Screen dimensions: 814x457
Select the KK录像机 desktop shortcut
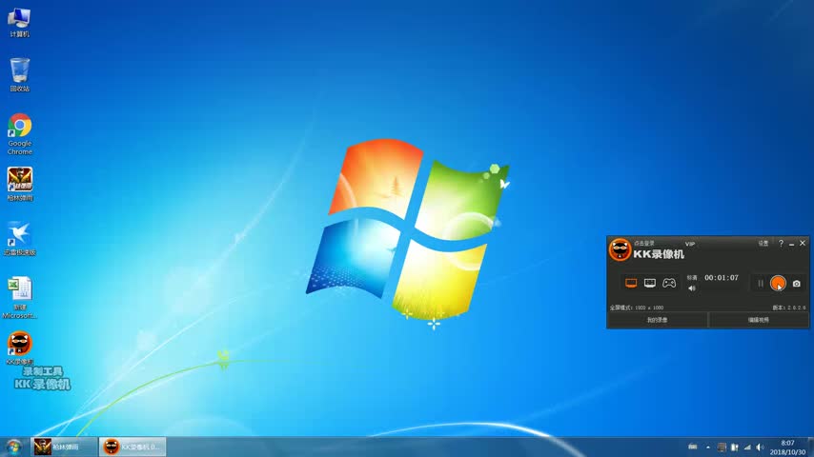pyautogui.click(x=20, y=348)
